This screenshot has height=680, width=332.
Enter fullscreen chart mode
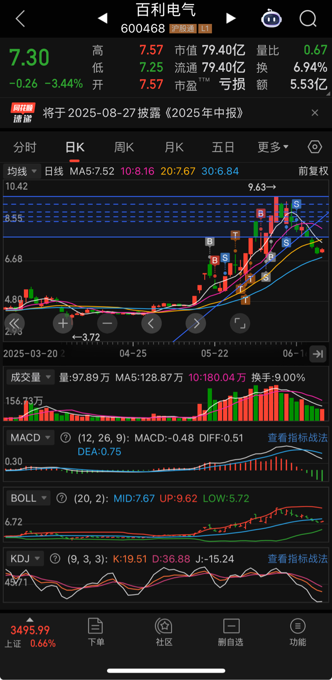[x=240, y=323]
